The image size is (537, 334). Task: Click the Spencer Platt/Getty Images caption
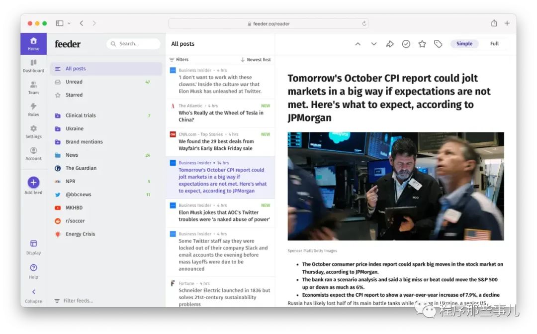click(312, 251)
